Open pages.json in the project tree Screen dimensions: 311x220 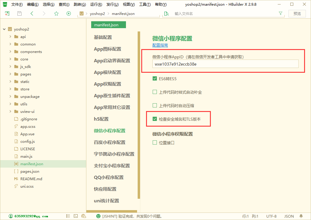click(30, 171)
